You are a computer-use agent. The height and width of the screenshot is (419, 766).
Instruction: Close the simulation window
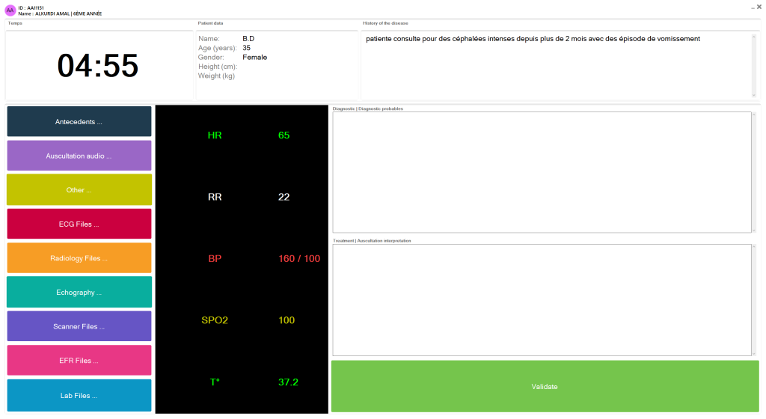pos(759,7)
